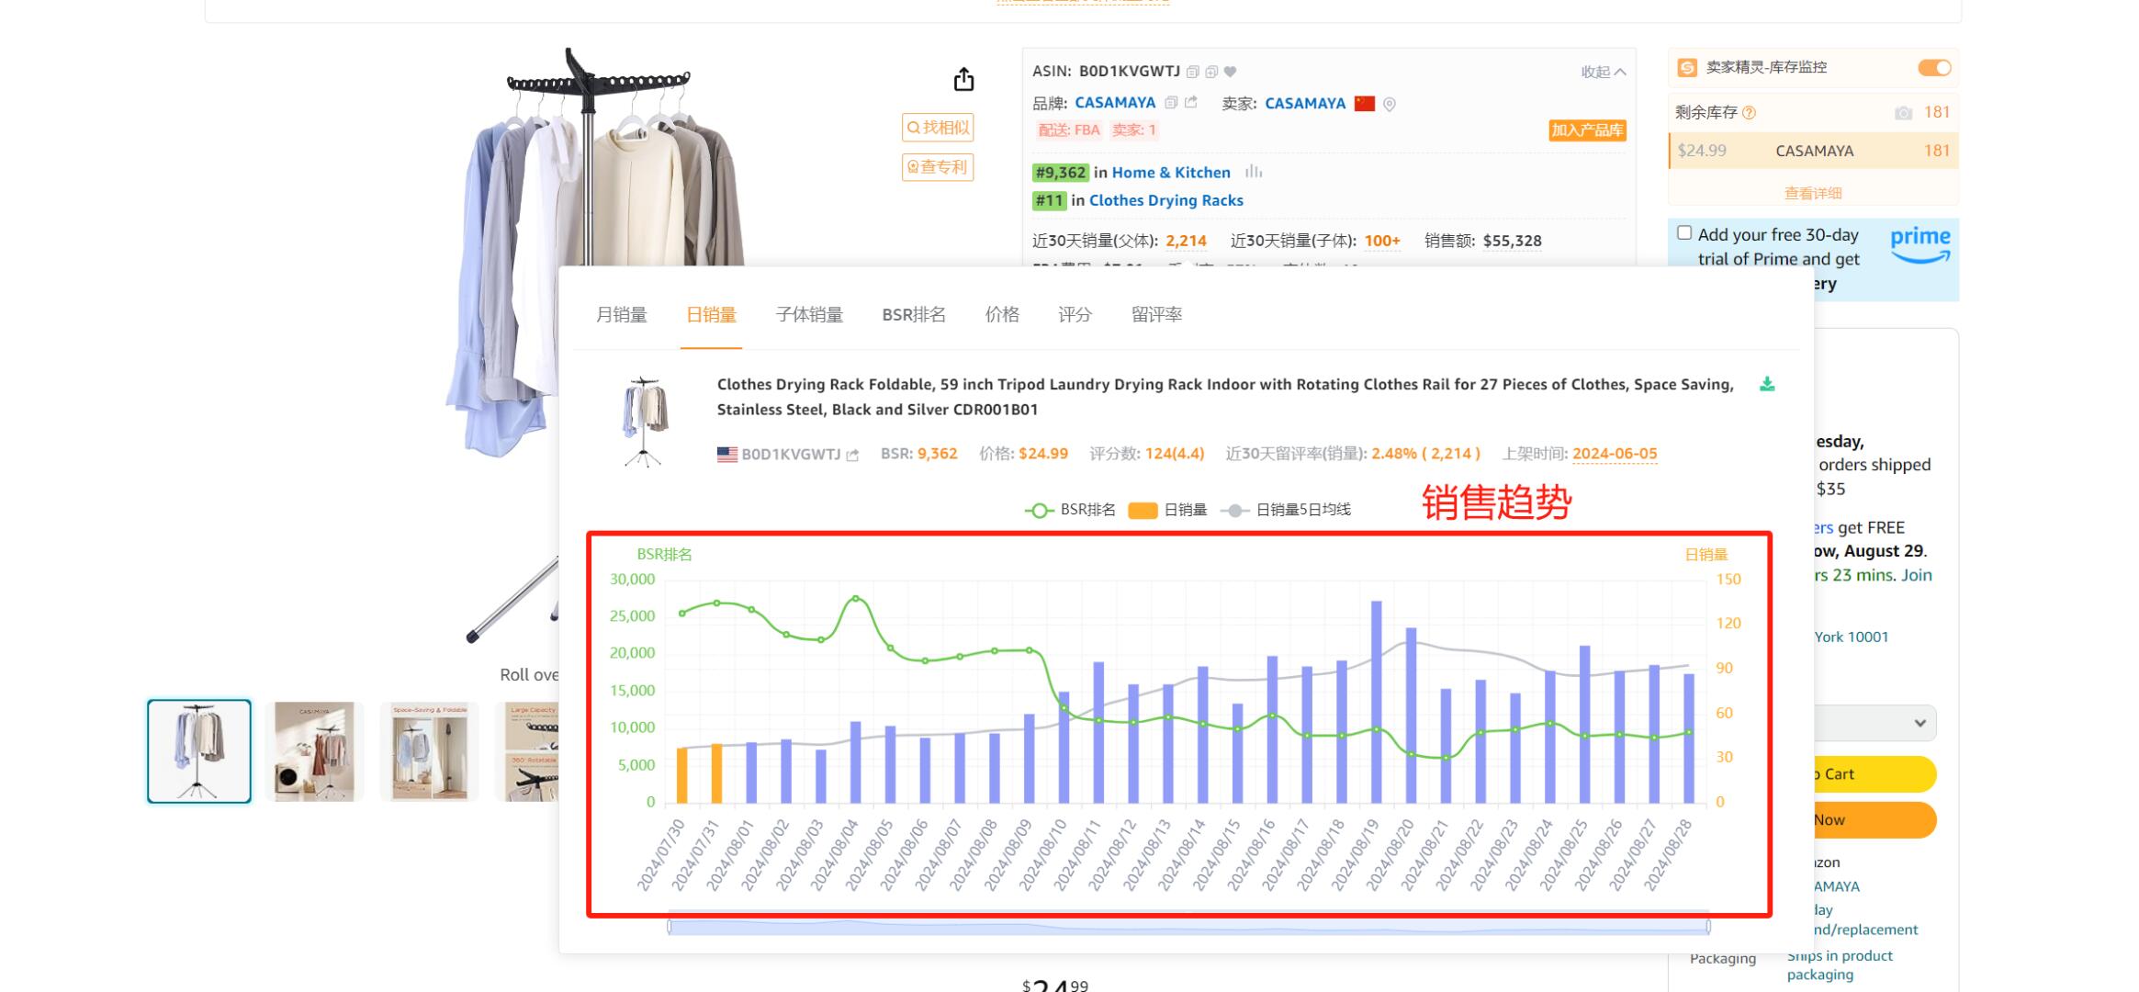This screenshot has width=2139, height=992.
Task: Click the 上架时间 date 2024-06-05
Action: point(1615,454)
